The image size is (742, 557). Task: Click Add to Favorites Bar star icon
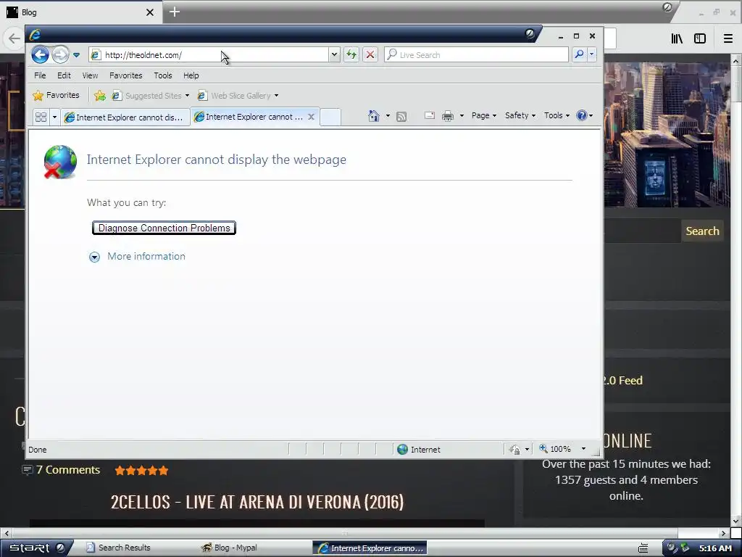[x=100, y=96]
